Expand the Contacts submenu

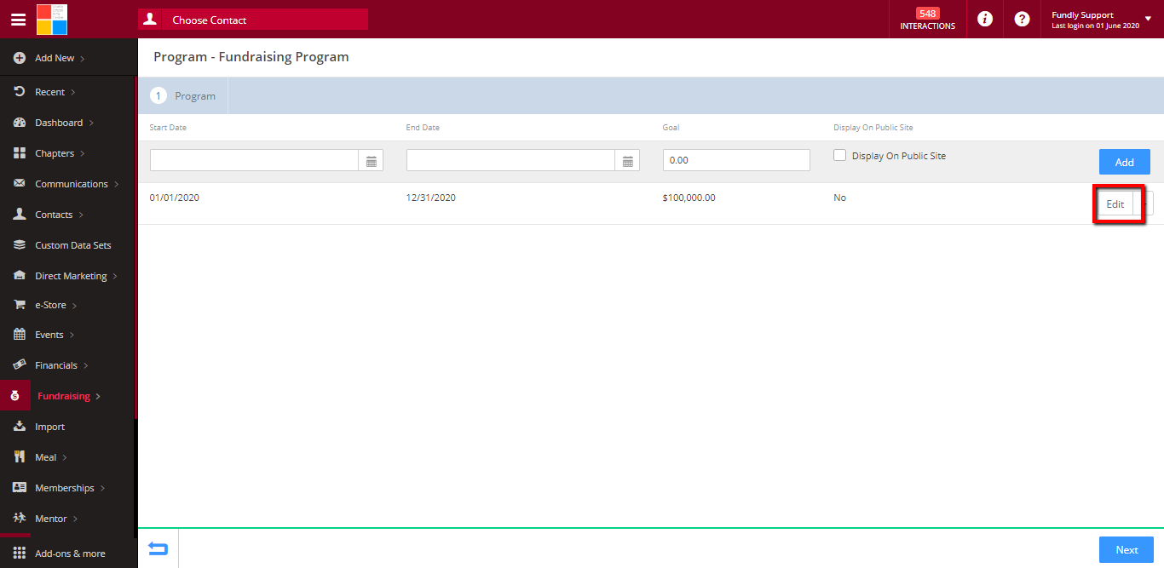(81, 215)
